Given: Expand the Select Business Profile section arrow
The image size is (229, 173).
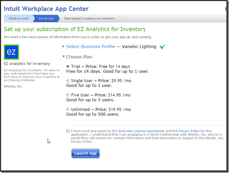Looking at the screenshot, I should point(63,46).
